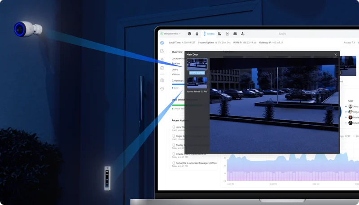Click the blue Credentials progress bar
The width and height of the screenshot is (359, 205).
pos(178,84)
